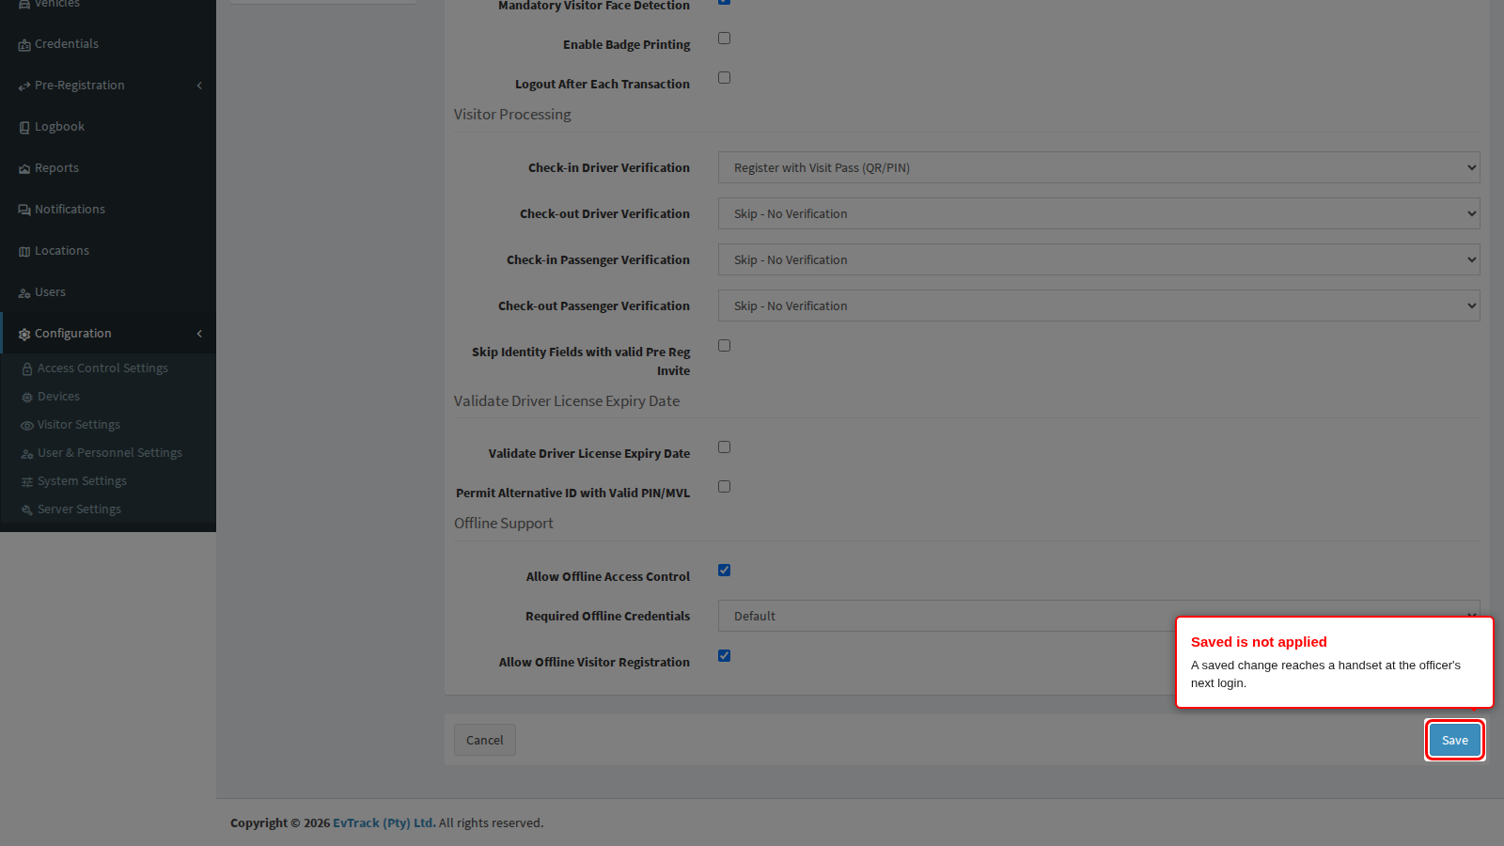Toggle Logout After Each Transaction checkbox
The width and height of the screenshot is (1504, 846).
(x=724, y=78)
